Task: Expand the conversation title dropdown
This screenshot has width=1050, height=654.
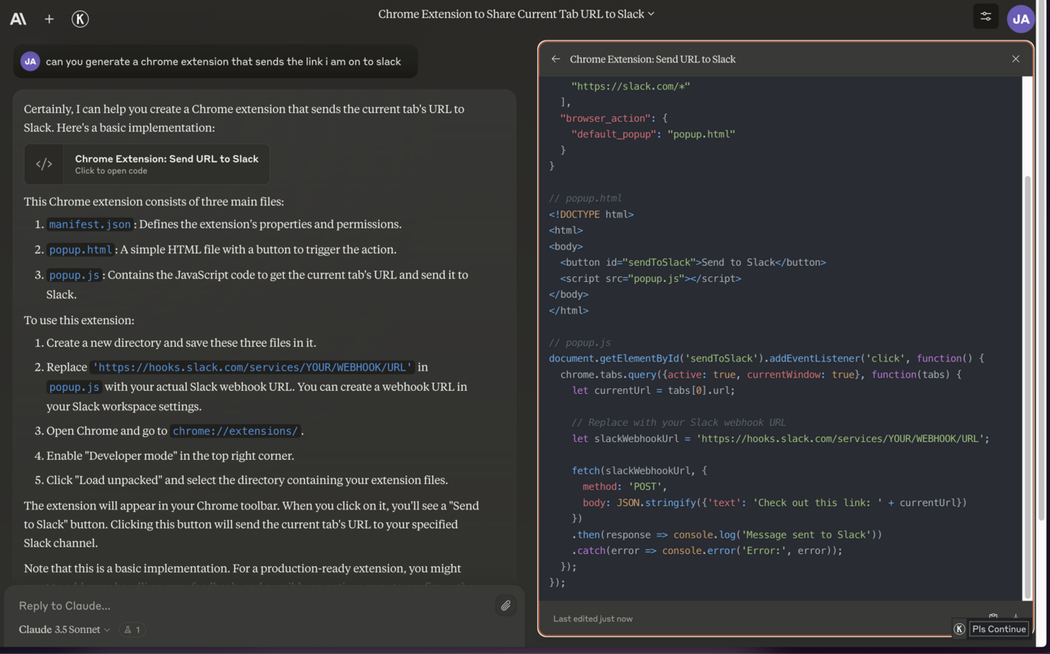Action: point(651,14)
